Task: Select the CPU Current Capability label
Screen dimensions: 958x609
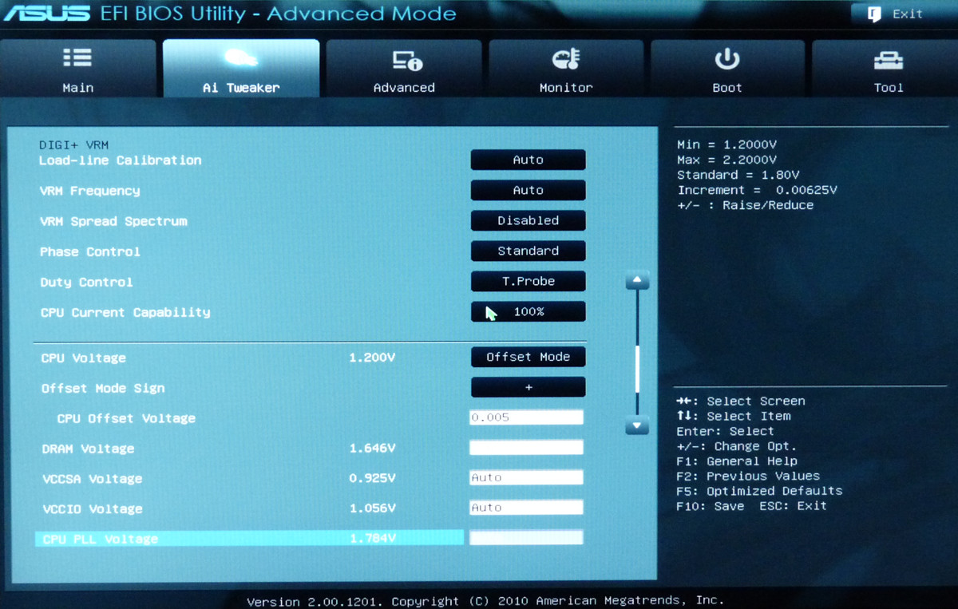Action: pos(125,312)
